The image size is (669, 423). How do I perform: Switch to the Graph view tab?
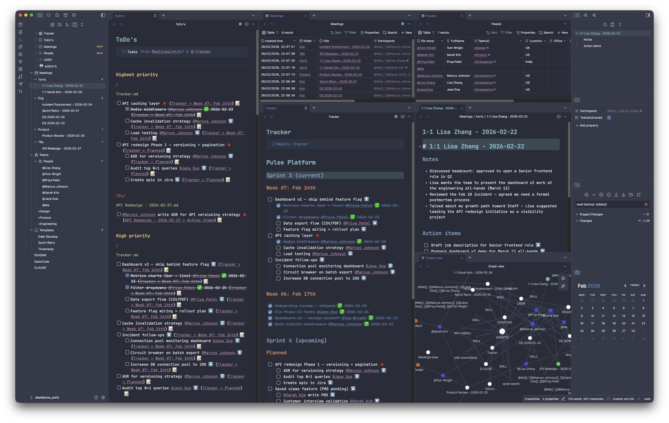[434, 258]
